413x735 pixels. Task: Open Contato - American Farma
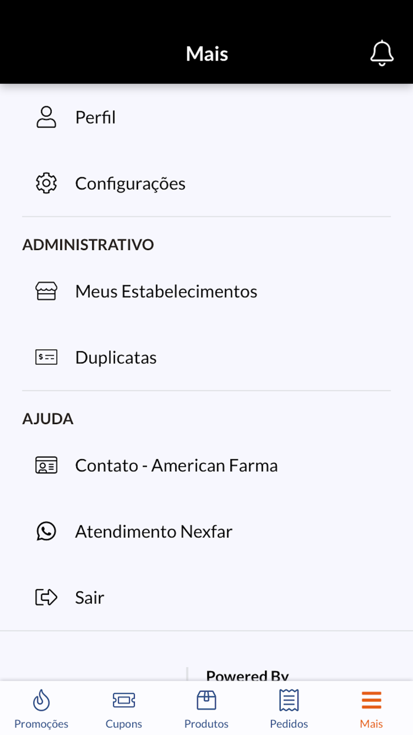point(176,465)
